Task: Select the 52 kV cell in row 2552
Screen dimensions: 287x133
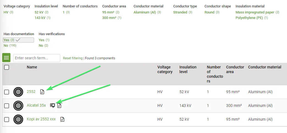Action: 184,92
